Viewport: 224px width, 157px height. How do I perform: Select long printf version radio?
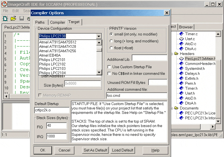(x=111, y=41)
